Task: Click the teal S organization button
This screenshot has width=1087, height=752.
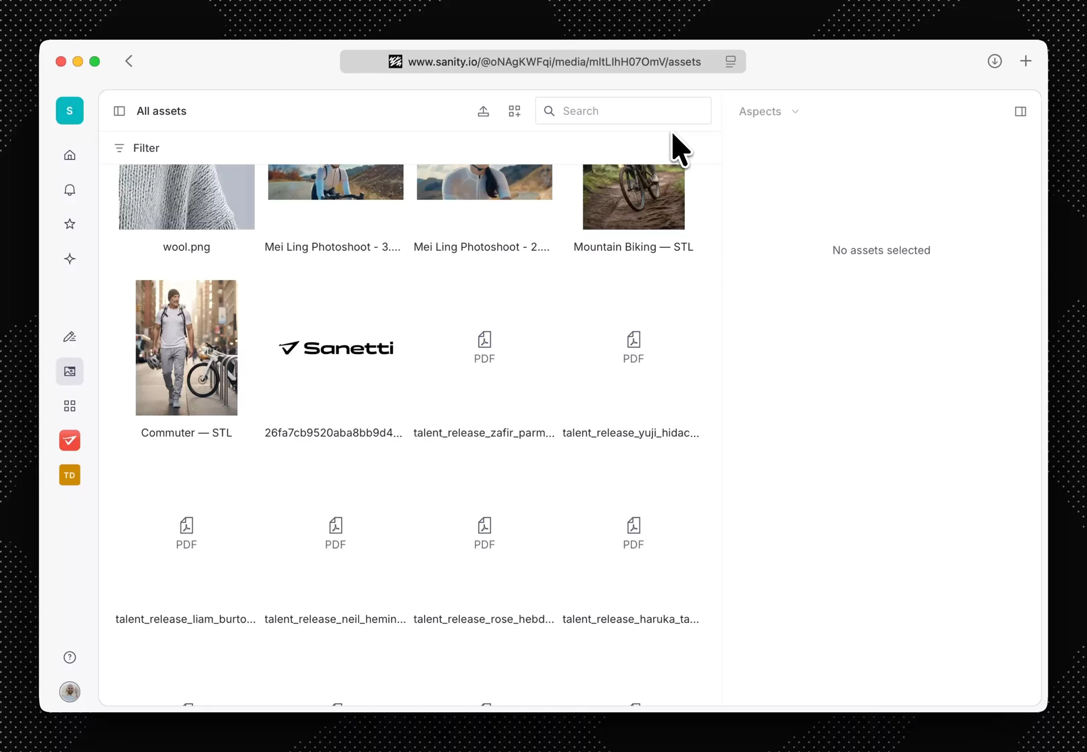Action: click(x=70, y=110)
